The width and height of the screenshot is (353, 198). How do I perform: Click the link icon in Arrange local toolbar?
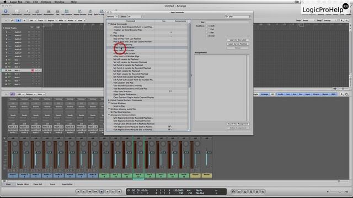[12, 20]
